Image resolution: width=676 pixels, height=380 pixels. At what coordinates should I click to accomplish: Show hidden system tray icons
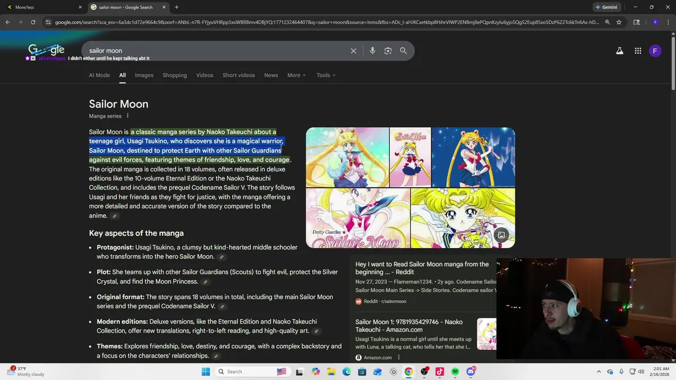coord(598,372)
